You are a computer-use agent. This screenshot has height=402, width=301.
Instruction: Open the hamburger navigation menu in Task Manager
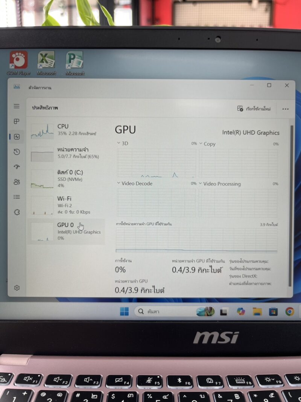[x=17, y=106]
